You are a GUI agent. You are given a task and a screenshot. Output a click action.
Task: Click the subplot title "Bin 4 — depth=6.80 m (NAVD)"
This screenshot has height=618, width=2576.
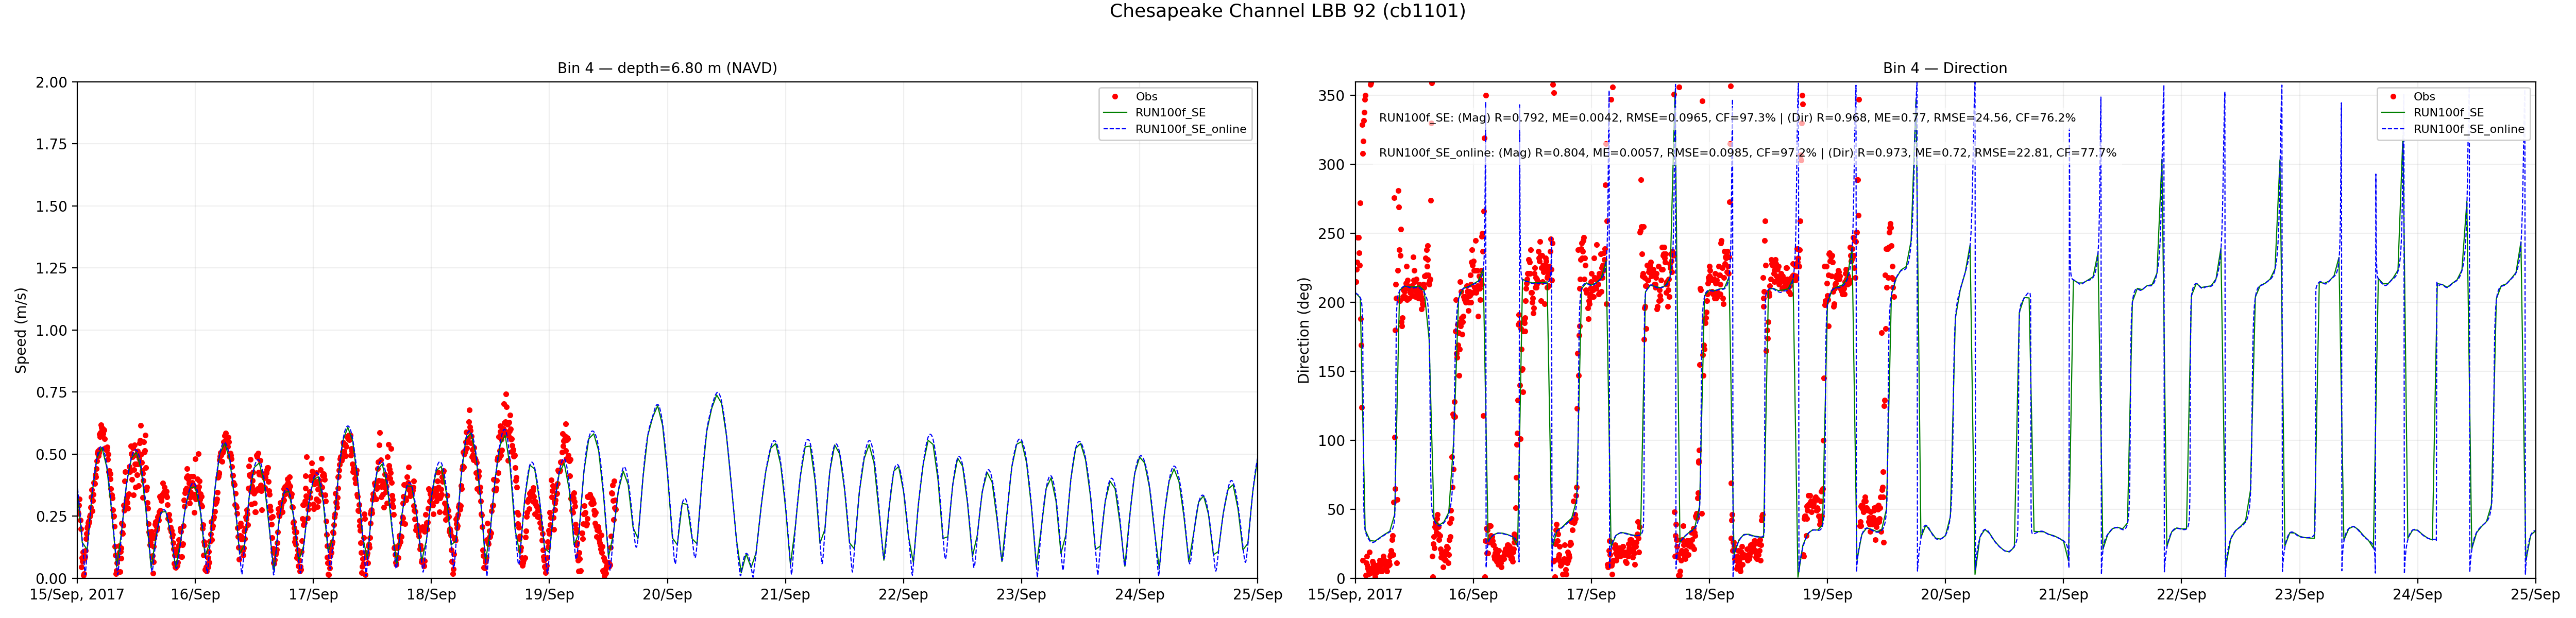tap(667, 68)
